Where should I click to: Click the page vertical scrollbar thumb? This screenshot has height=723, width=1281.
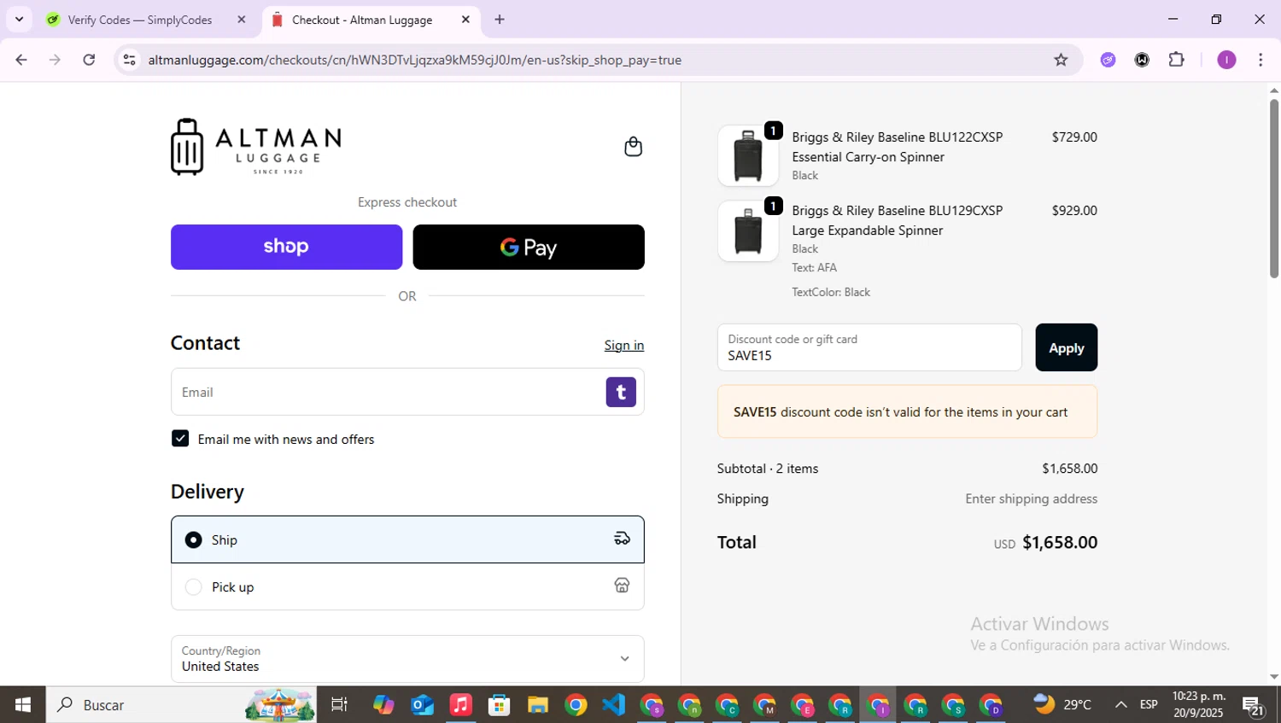(1273, 188)
